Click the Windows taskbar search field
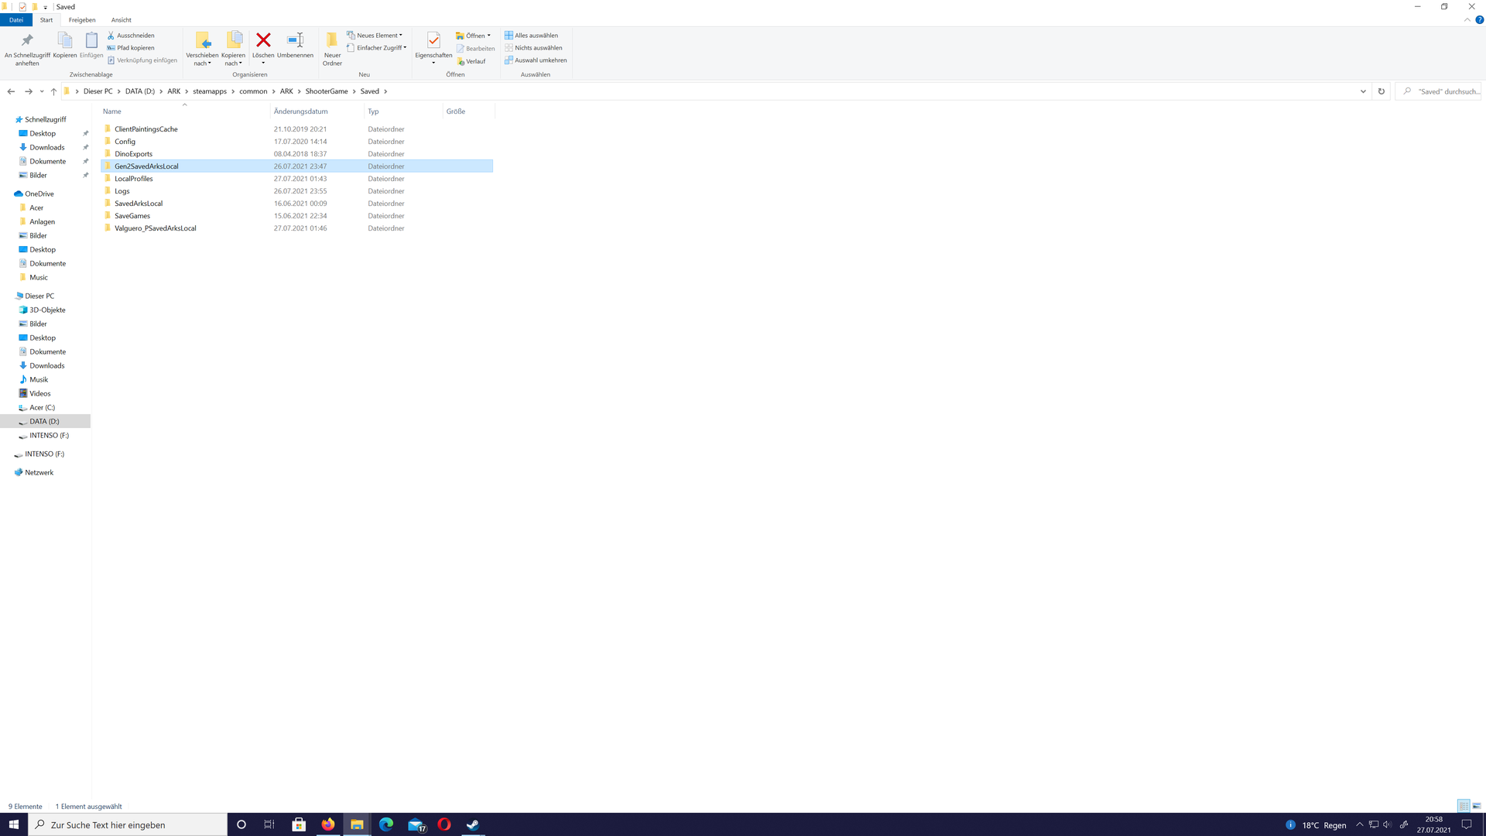The width and height of the screenshot is (1486, 836). pyautogui.click(x=128, y=824)
